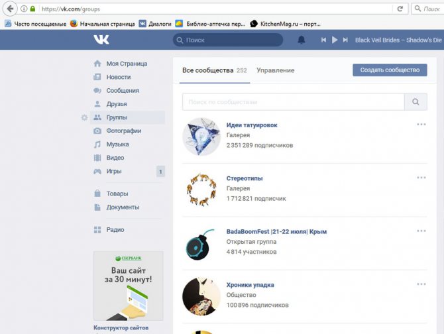Image resolution: width=444 pixels, height=334 pixels.
Task: Reload page using browser refresh icon
Action: point(400,9)
